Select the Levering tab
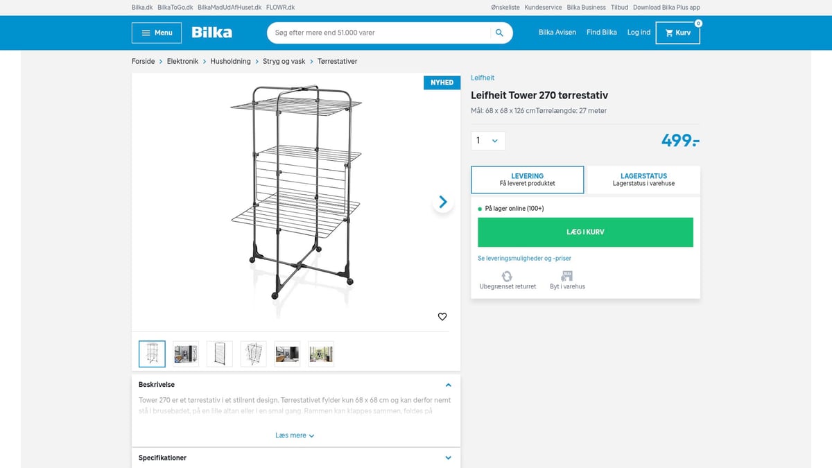This screenshot has width=832, height=468. point(527,180)
